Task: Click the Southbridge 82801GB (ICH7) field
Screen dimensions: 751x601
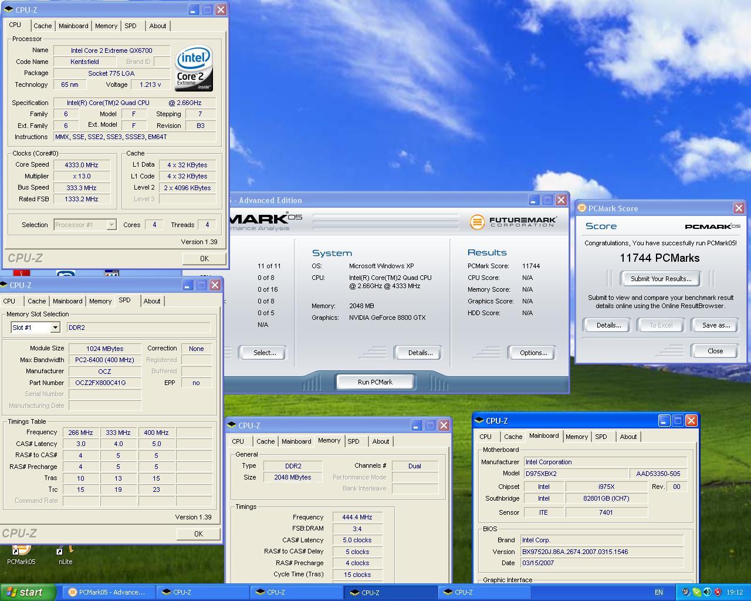Action: pos(606,499)
